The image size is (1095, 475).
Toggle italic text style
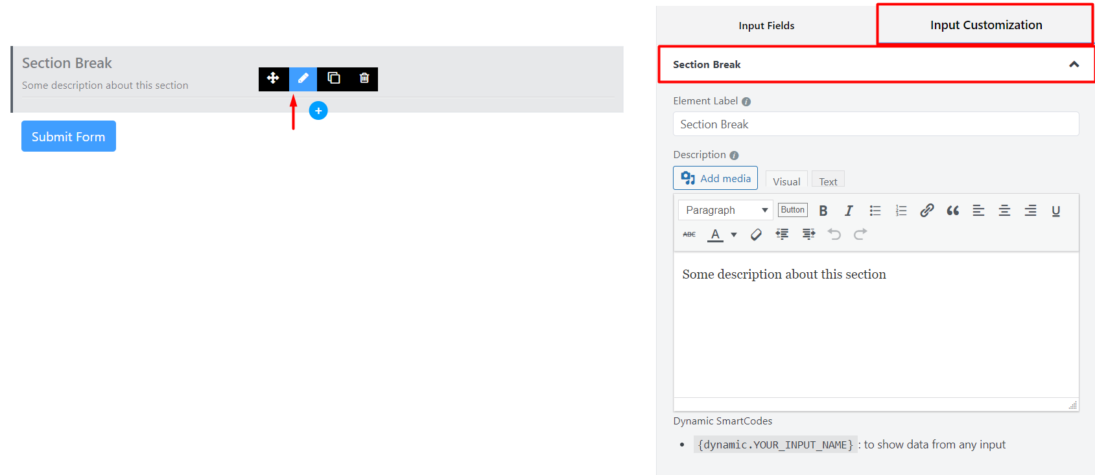(849, 211)
